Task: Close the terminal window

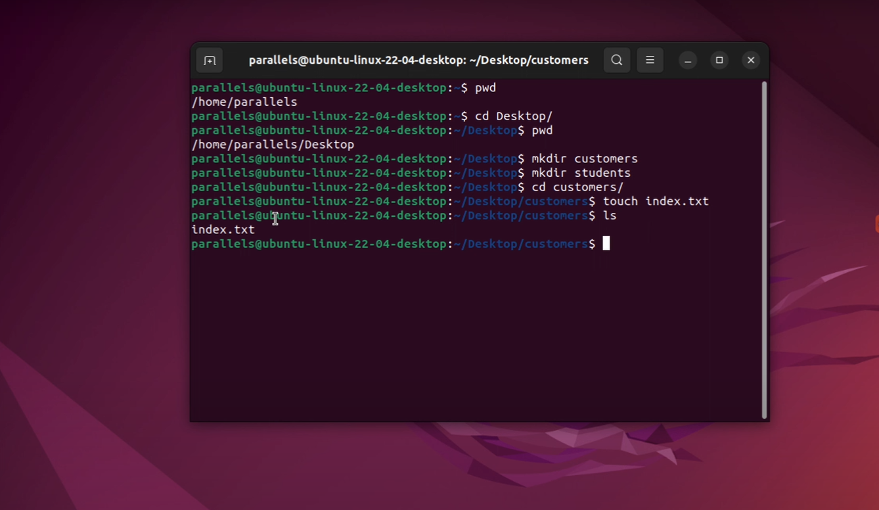Action: pos(751,60)
